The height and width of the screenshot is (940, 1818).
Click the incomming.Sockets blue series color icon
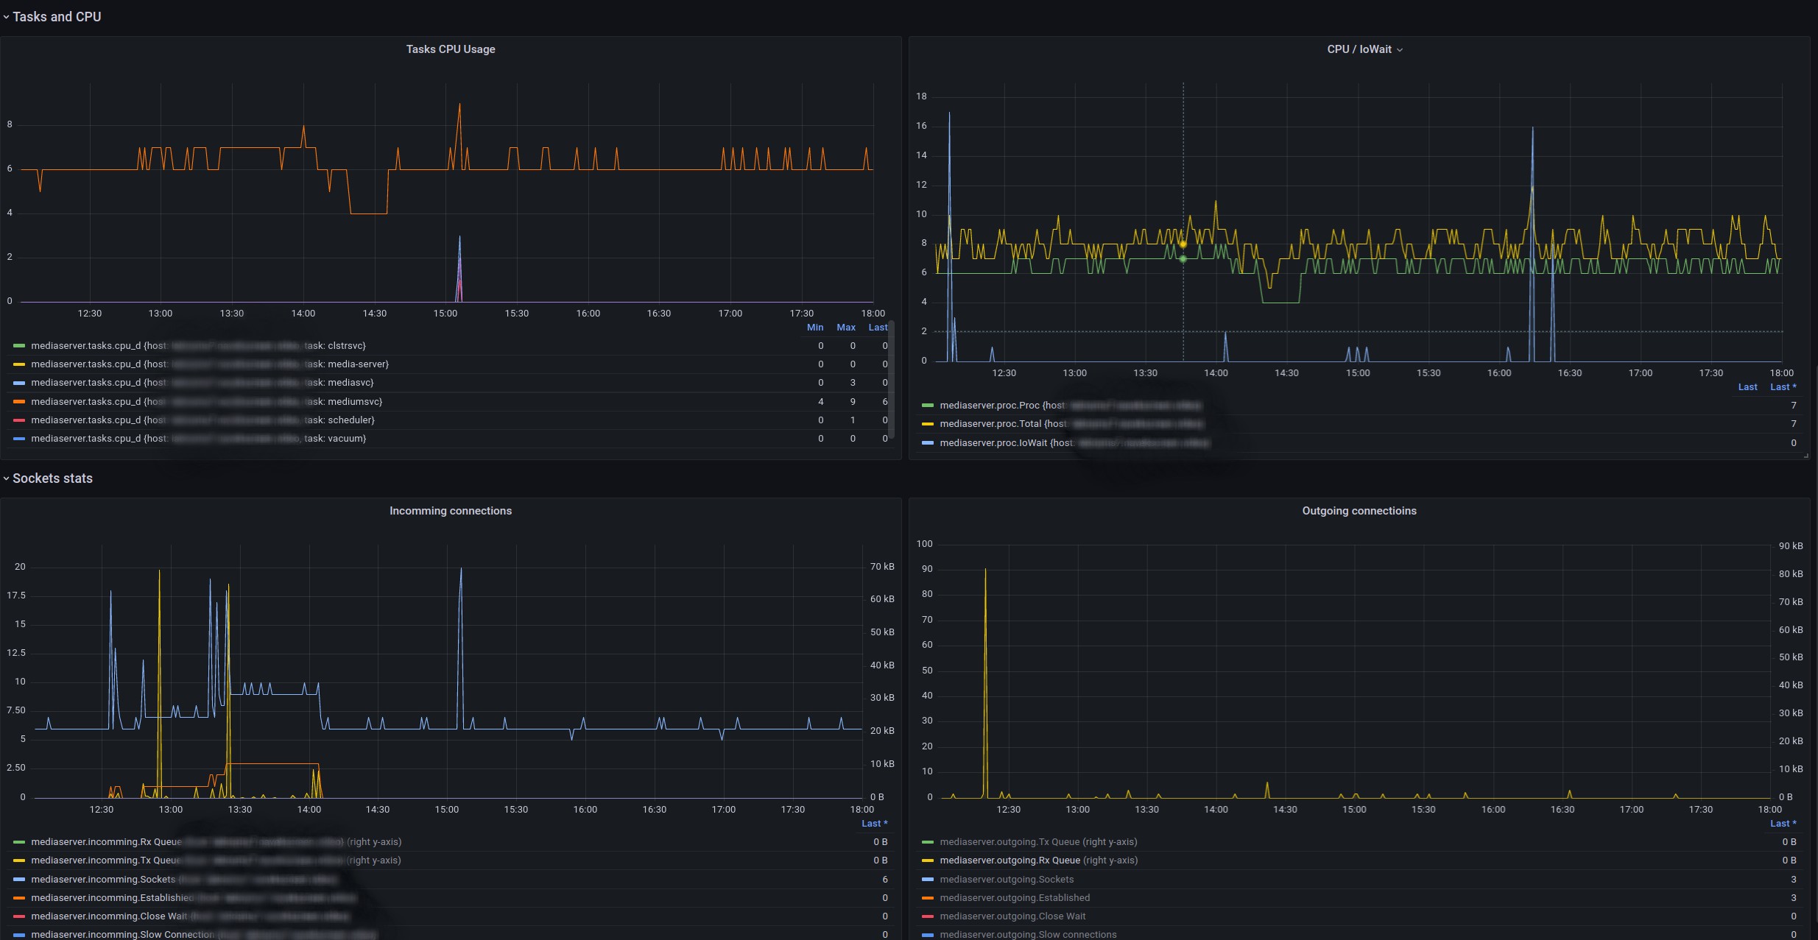(19, 880)
